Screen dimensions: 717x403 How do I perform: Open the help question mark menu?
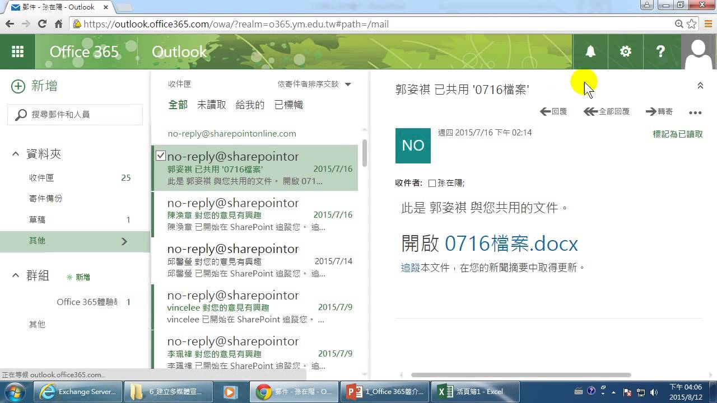(x=660, y=51)
